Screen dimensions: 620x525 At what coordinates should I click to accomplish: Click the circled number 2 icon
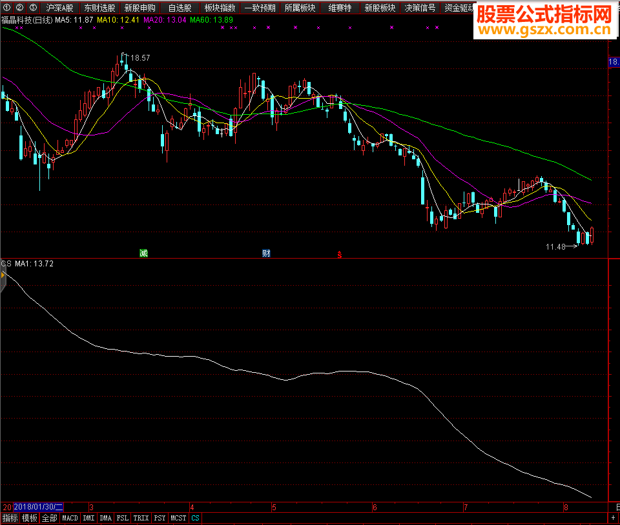19,8
